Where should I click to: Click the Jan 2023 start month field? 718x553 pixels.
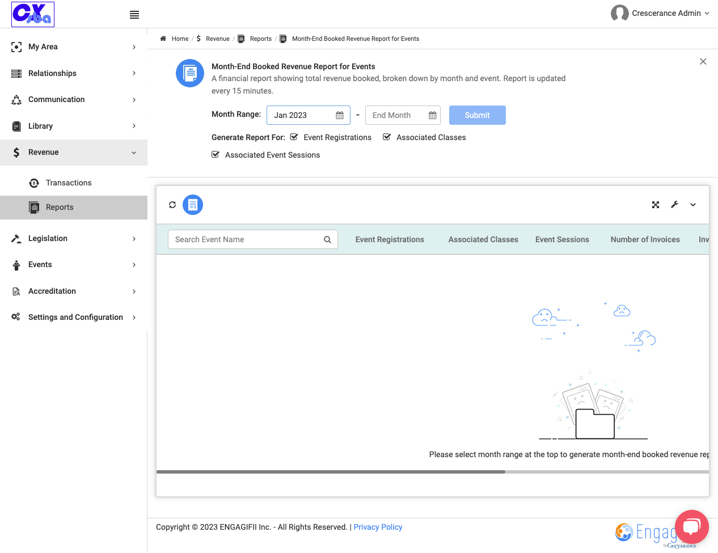tap(309, 115)
